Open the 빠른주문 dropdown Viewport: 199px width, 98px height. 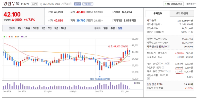pyautogui.click(x=191, y=4)
